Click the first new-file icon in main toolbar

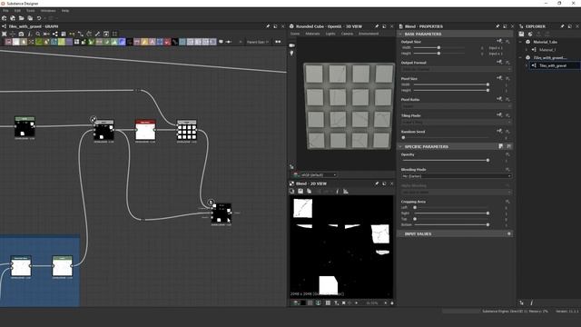point(4,18)
